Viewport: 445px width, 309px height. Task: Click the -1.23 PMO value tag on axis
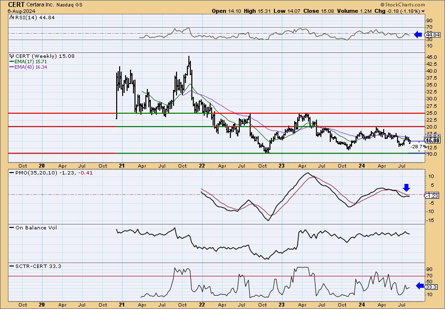point(432,196)
